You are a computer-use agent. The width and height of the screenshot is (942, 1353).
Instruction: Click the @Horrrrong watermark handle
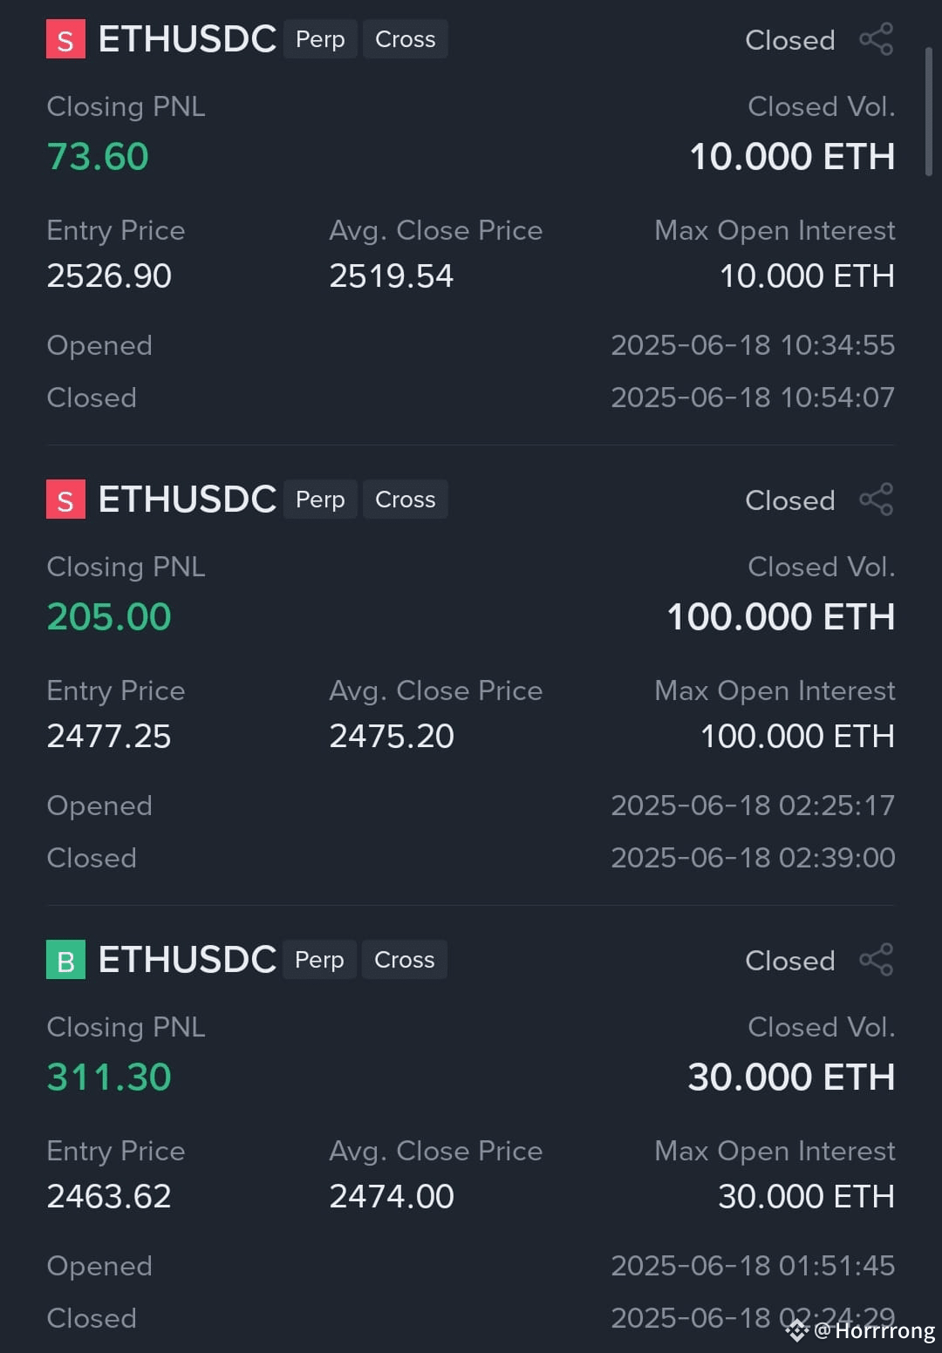[x=874, y=1331]
